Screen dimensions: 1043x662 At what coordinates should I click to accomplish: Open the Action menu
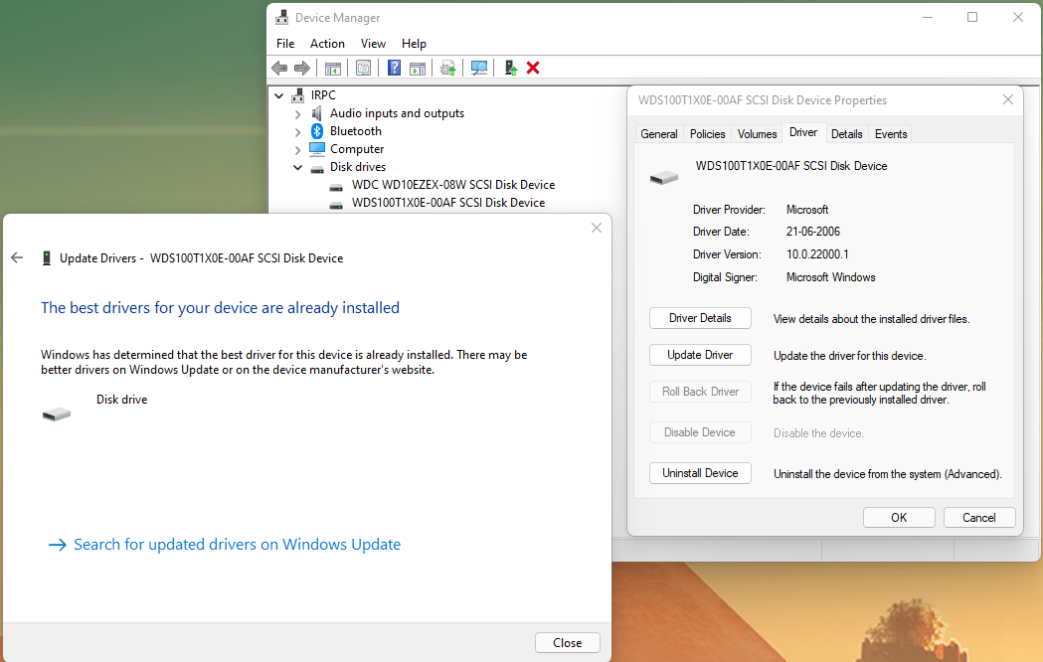pyautogui.click(x=327, y=43)
